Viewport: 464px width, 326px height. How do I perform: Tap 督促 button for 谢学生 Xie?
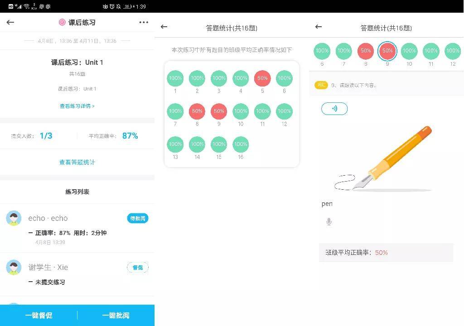click(x=138, y=268)
